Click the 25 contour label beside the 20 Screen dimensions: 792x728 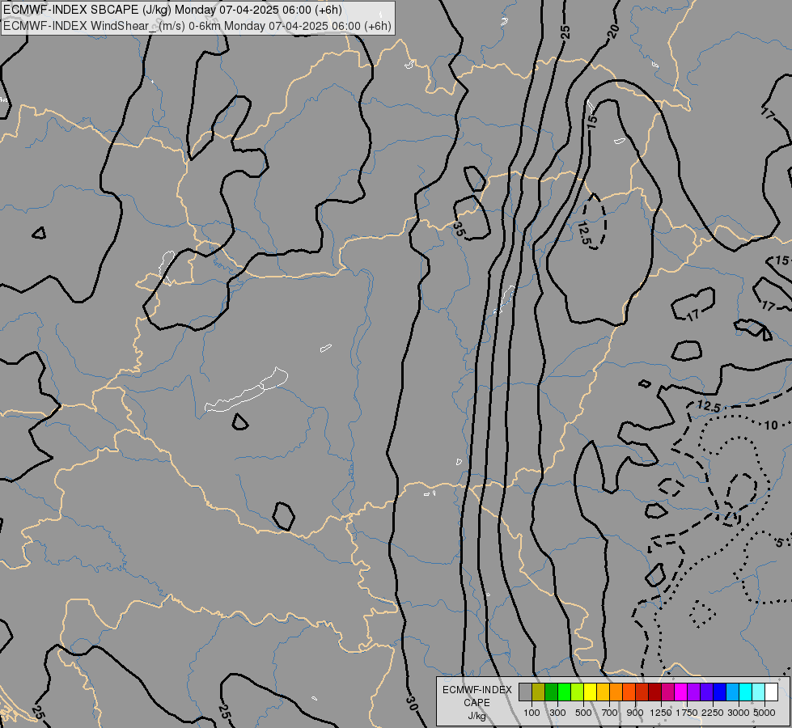[565, 32]
